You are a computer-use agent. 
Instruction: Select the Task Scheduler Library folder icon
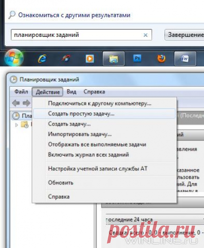pyautogui.click(x=25, y=125)
